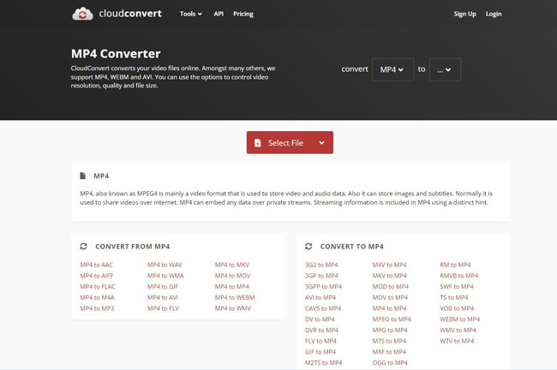Click the MXF to MP4 link
Screen dimensions: 557x370
pos(389,352)
